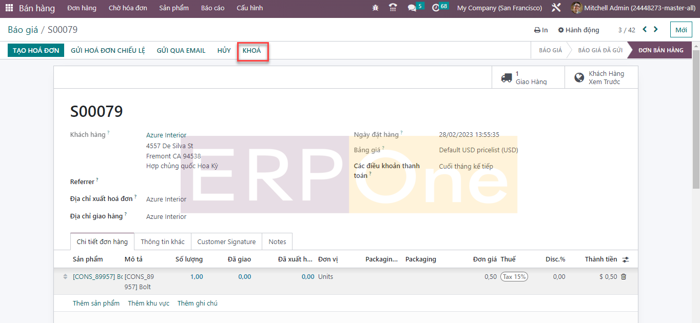
Task: Open the apps grid menu icon
Action: pyautogui.click(x=9, y=8)
